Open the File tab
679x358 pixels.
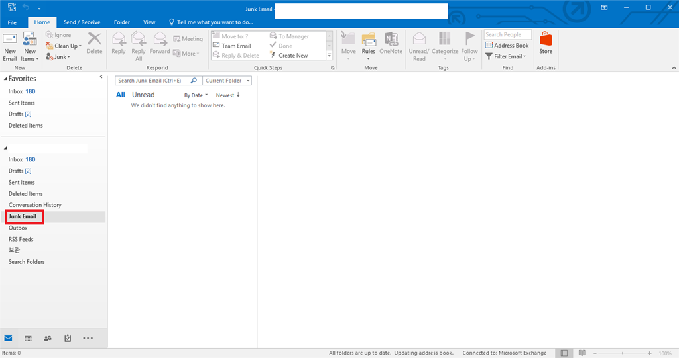[12, 22]
